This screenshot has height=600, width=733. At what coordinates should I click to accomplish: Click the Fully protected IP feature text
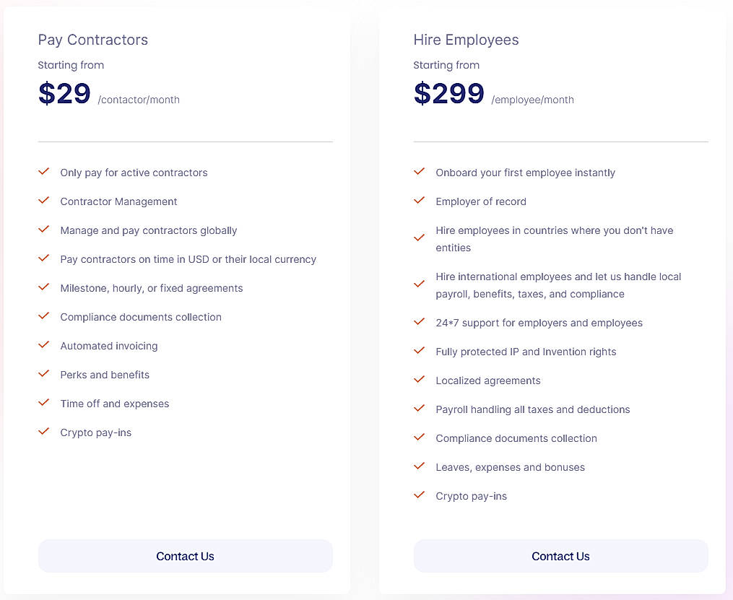click(x=526, y=352)
